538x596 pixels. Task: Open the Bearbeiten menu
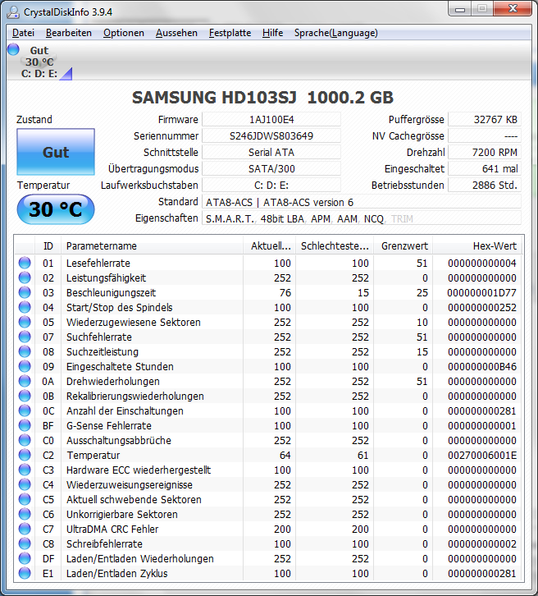69,33
